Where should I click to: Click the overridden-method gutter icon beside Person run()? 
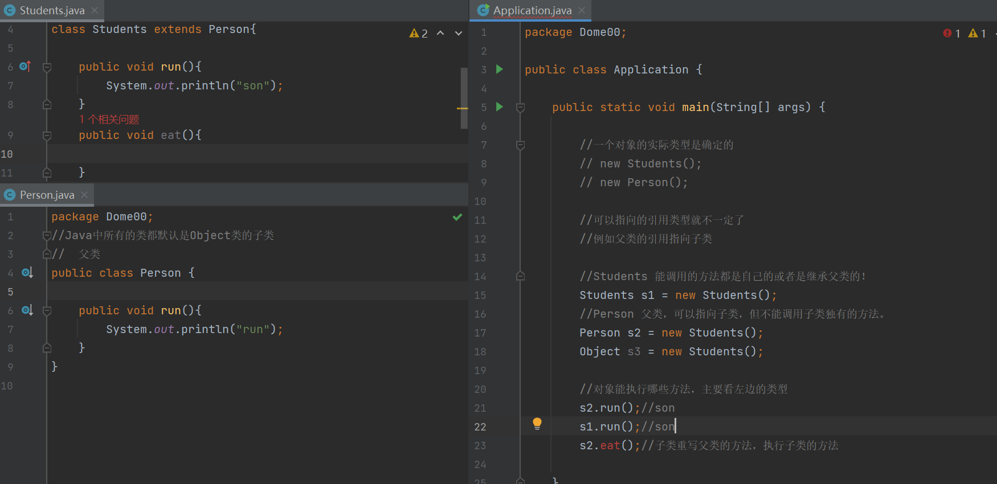(27, 310)
